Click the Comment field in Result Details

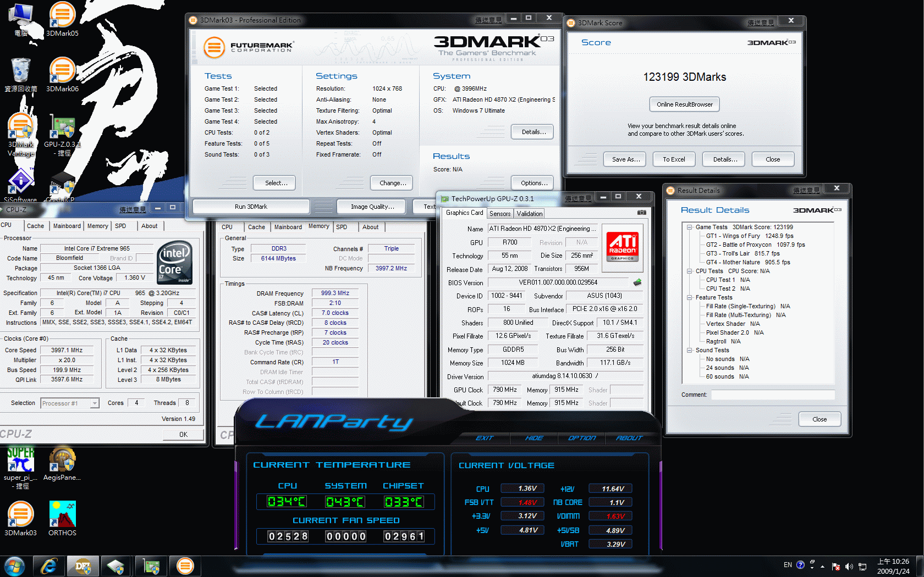coord(773,395)
